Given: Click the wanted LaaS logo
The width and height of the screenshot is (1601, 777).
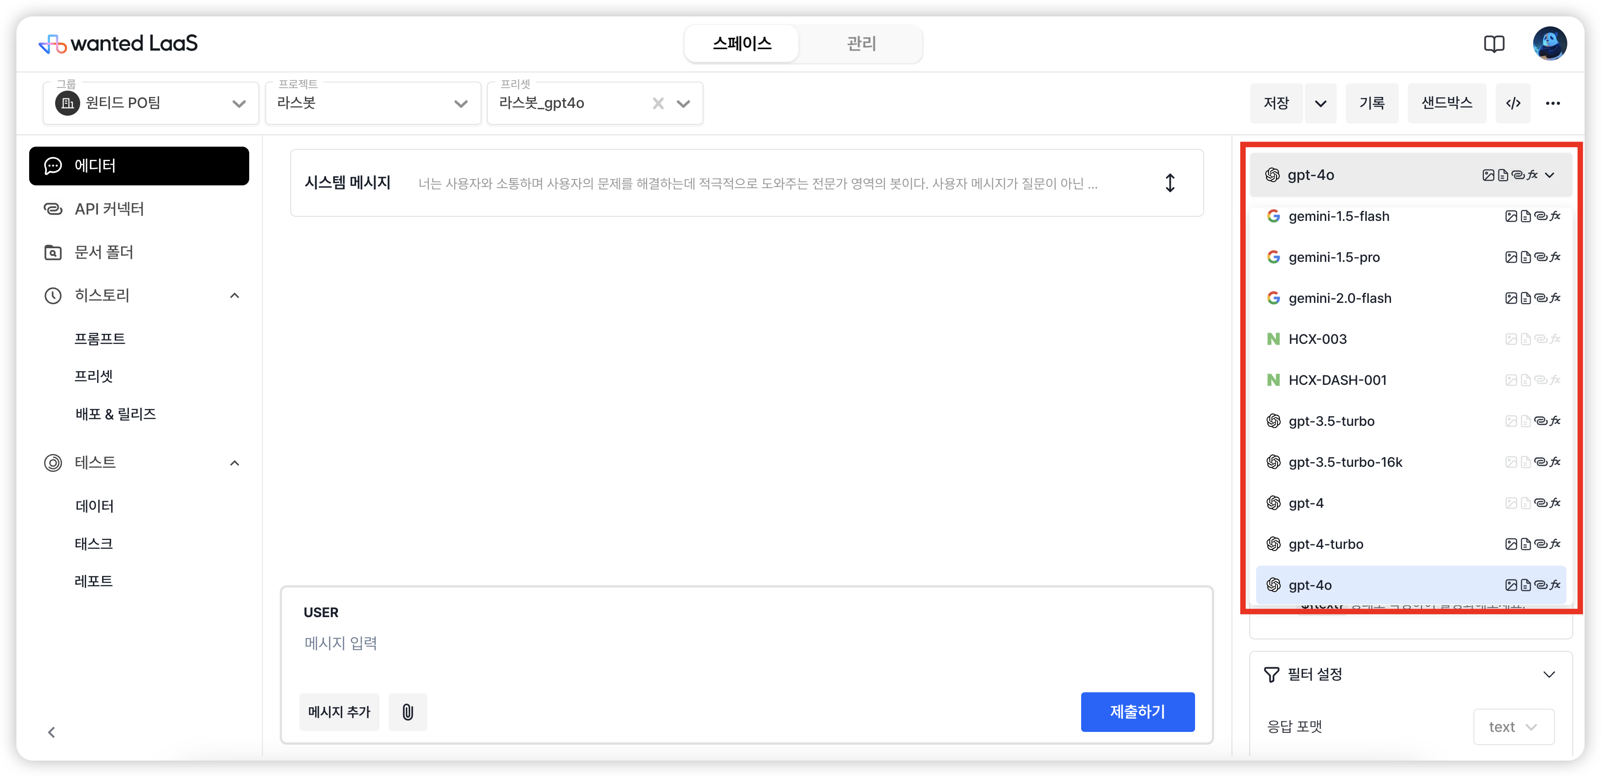Looking at the screenshot, I should point(118,43).
